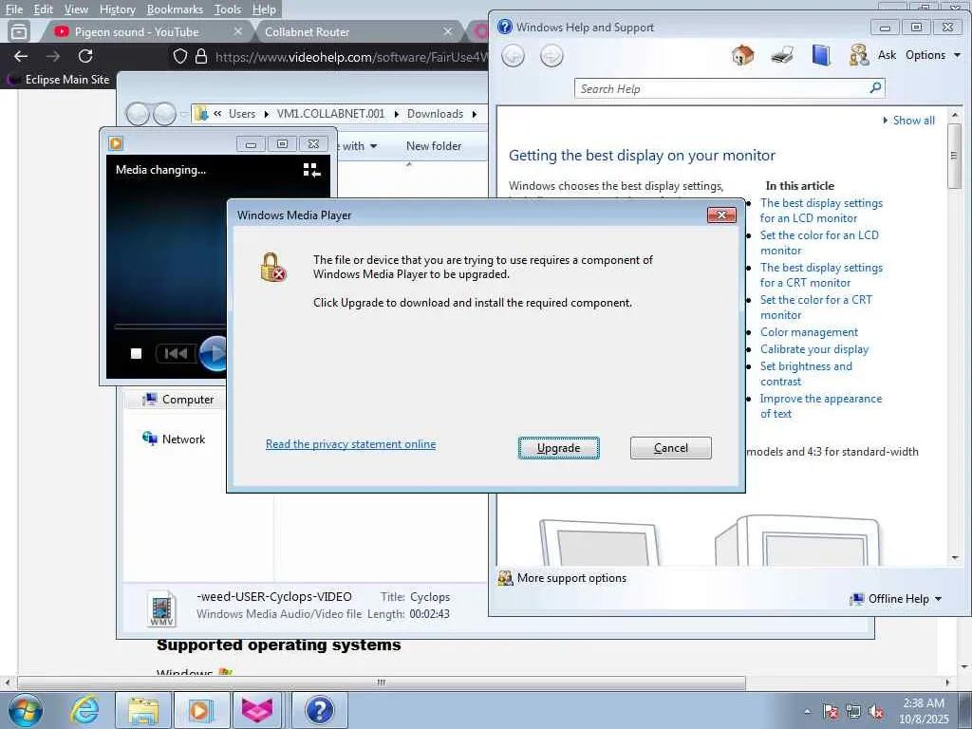Open the Options dropdown in Help window
This screenshot has width=972, height=729.
coord(932,54)
